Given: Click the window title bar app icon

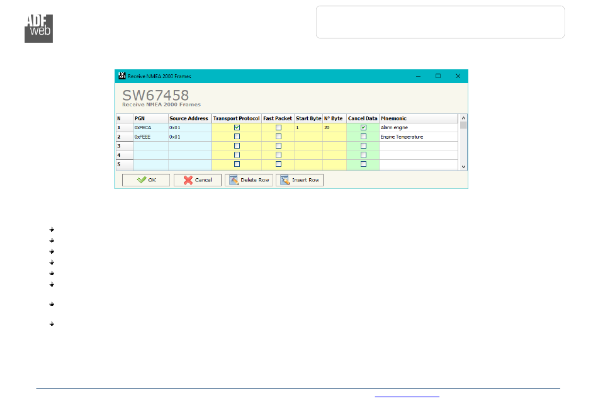Looking at the screenshot, I should coord(121,76).
